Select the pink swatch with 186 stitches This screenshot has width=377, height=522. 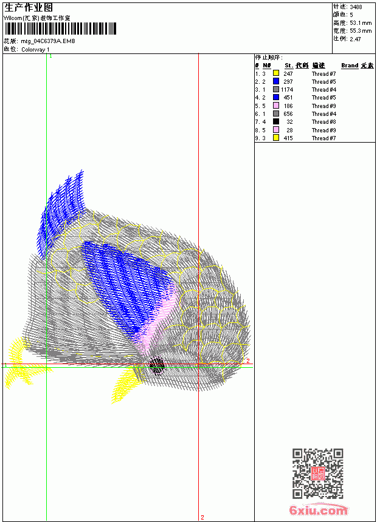click(x=276, y=106)
